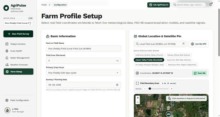Click the tractor pin on map

(168, 114)
